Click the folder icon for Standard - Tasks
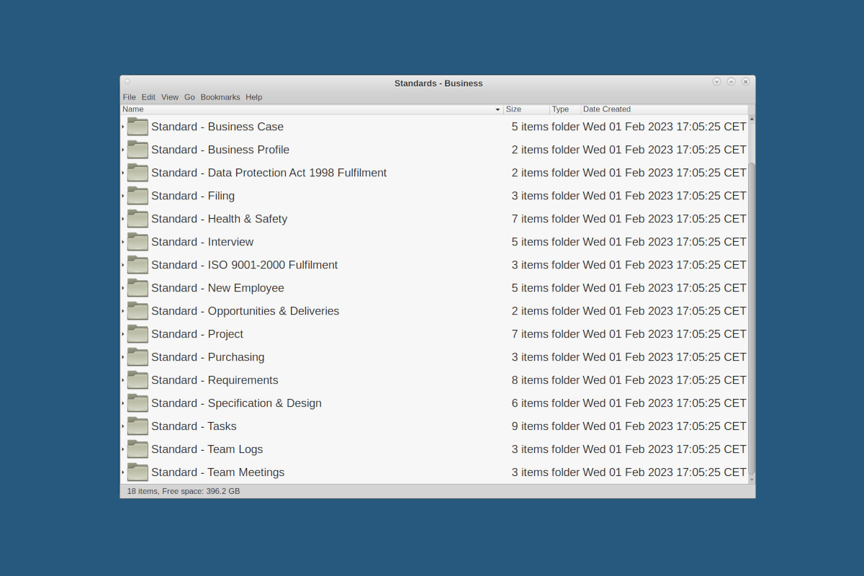 [138, 426]
